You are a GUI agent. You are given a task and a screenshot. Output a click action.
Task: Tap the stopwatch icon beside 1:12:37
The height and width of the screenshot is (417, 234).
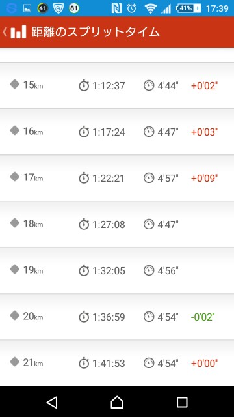pyautogui.click(x=84, y=85)
